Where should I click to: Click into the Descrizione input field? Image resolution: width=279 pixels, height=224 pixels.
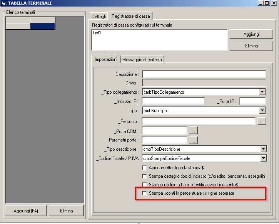pos(204,74)
